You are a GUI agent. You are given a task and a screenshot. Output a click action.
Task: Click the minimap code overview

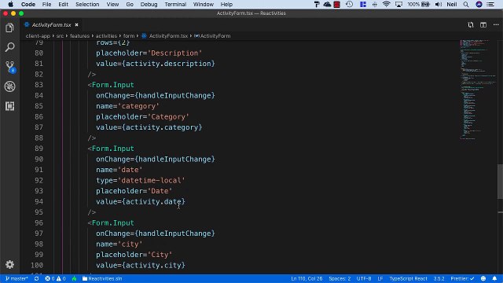tap(478, 90)
